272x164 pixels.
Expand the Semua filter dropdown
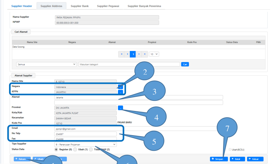click(46, 64)
